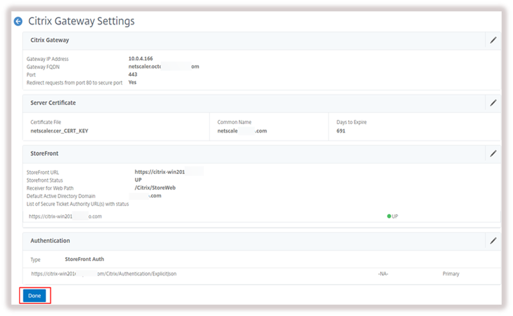Select the Gateway FQDN value

coord(164,66)
